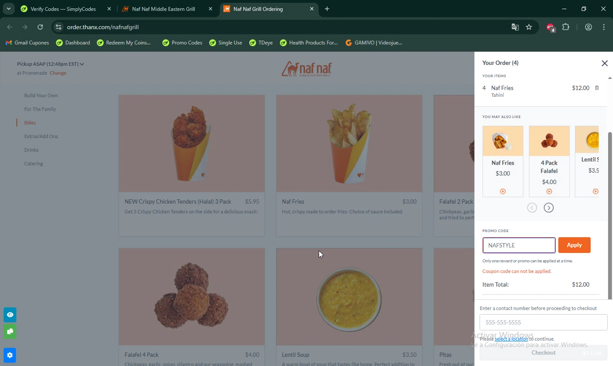Select Naf Fries suggestion card image
This screenshot has height=366, width=613.
tap(503, 141)
